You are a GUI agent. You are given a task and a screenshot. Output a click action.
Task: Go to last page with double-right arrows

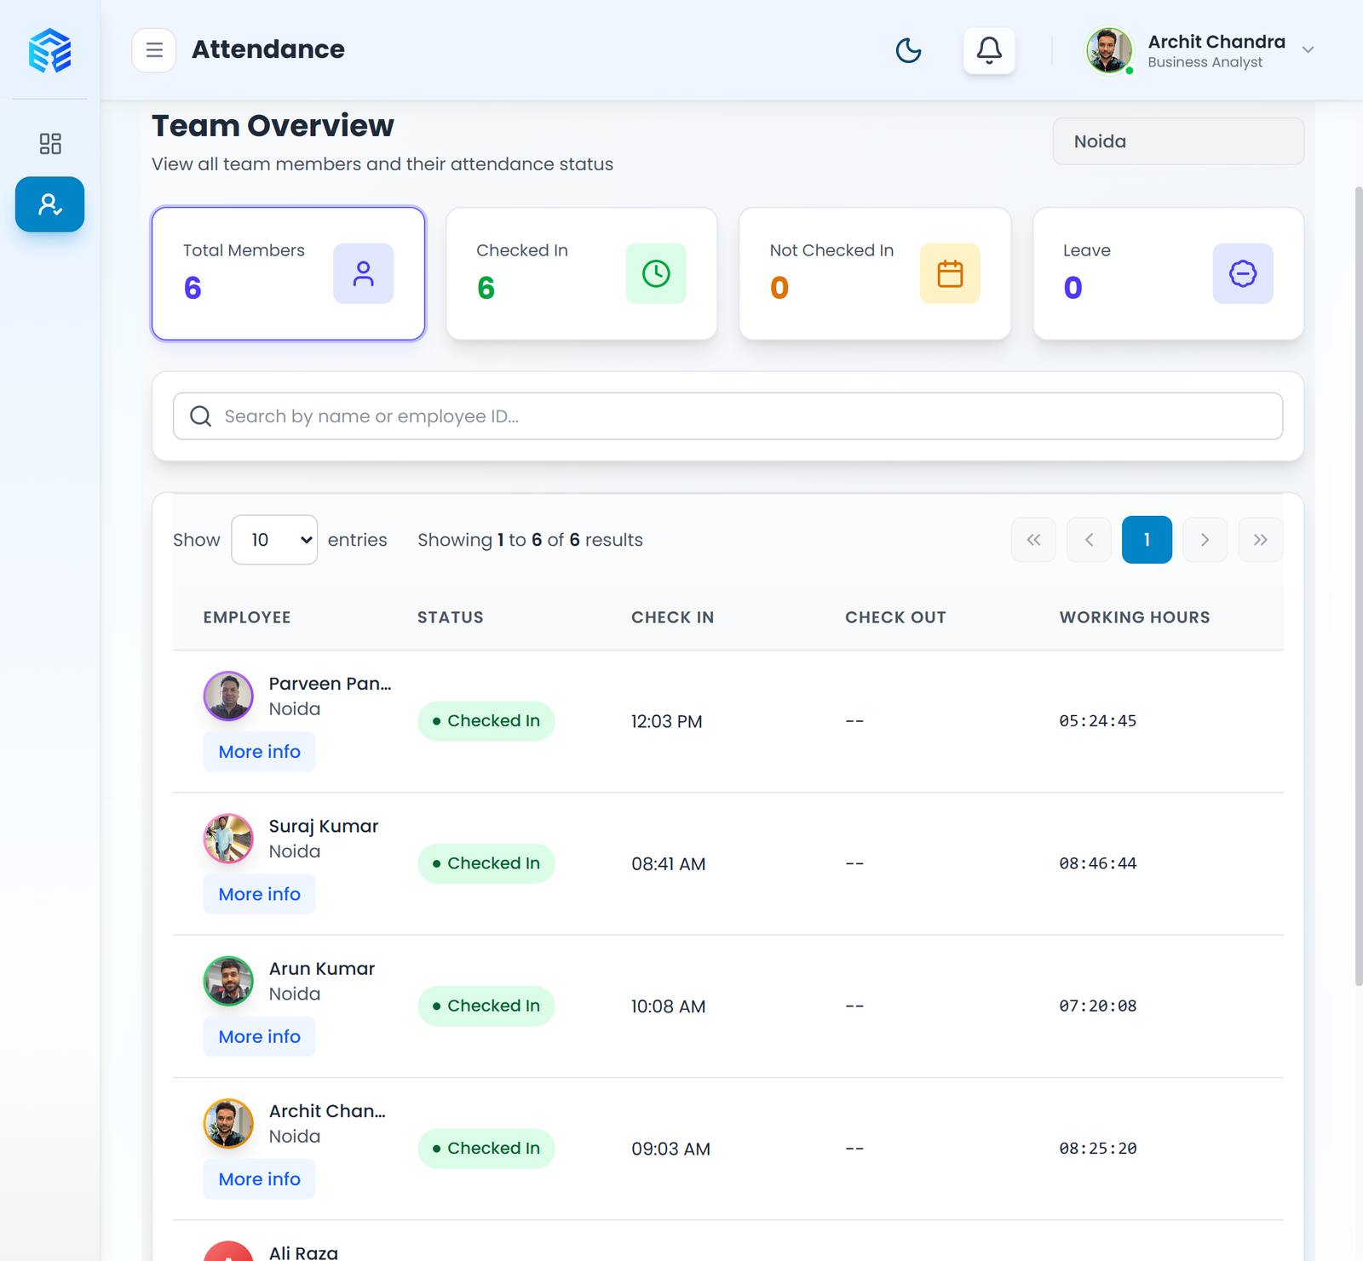(x=1261, y=540)
